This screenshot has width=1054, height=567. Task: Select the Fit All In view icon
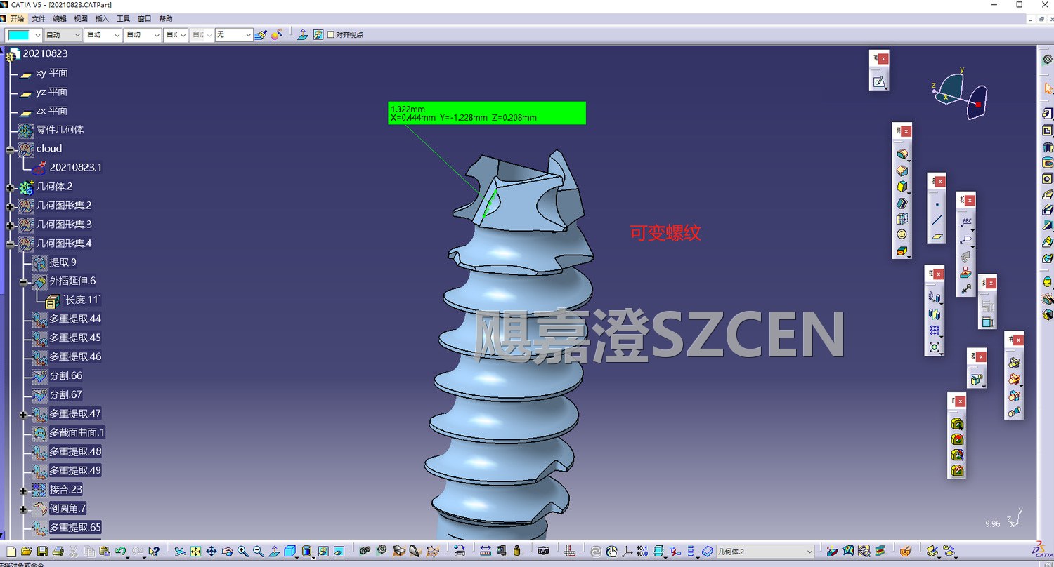tap(195, 552)
